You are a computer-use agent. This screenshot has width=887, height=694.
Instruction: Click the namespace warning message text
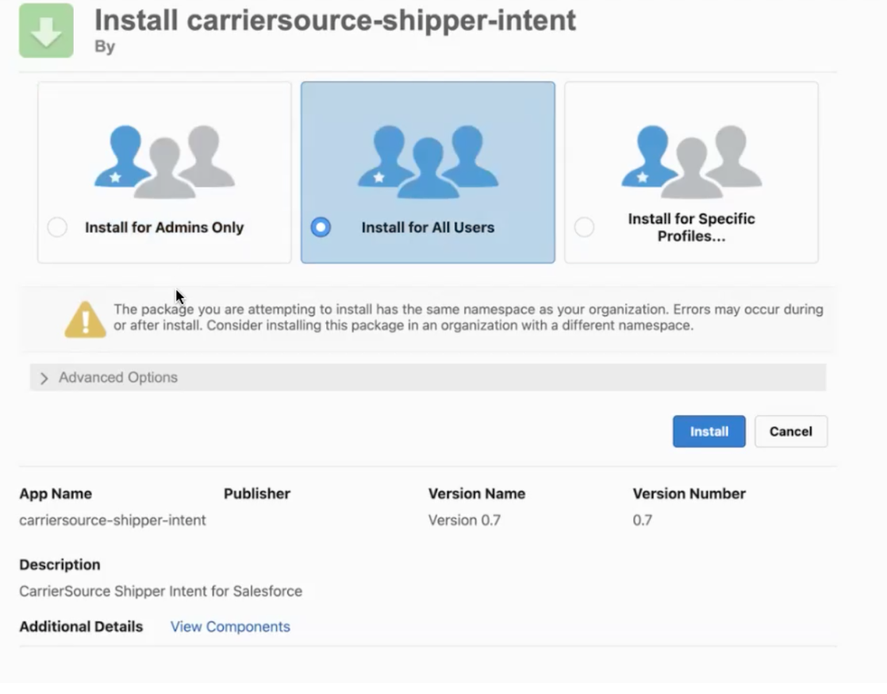tap(468, 317)
